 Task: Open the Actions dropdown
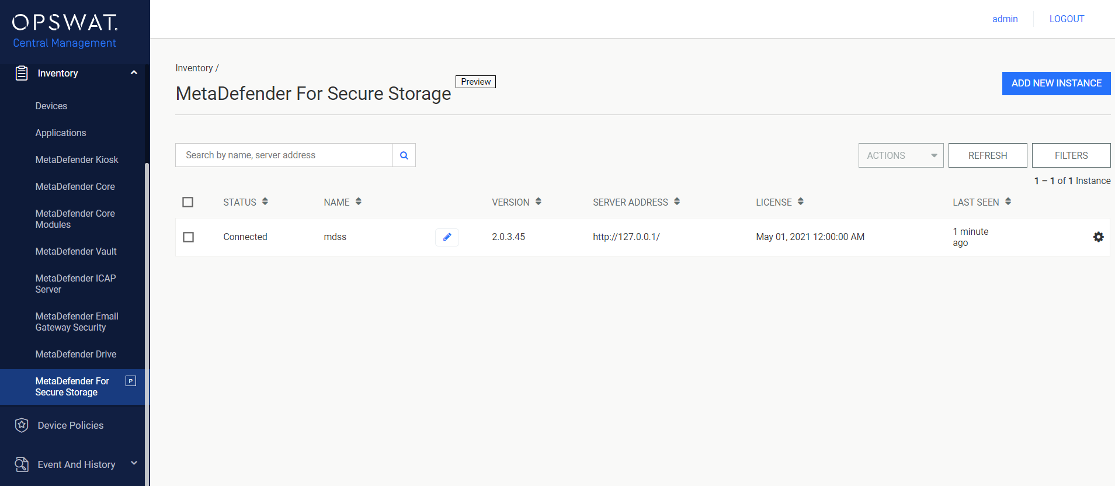pos(901,155)
